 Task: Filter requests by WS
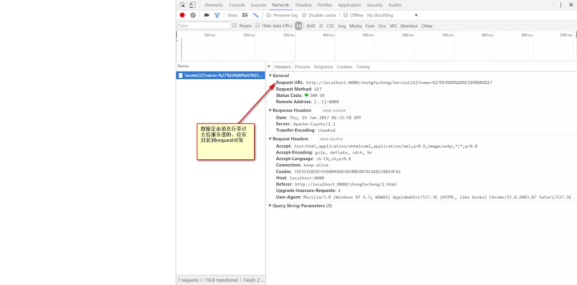click(x=394, y=26)
